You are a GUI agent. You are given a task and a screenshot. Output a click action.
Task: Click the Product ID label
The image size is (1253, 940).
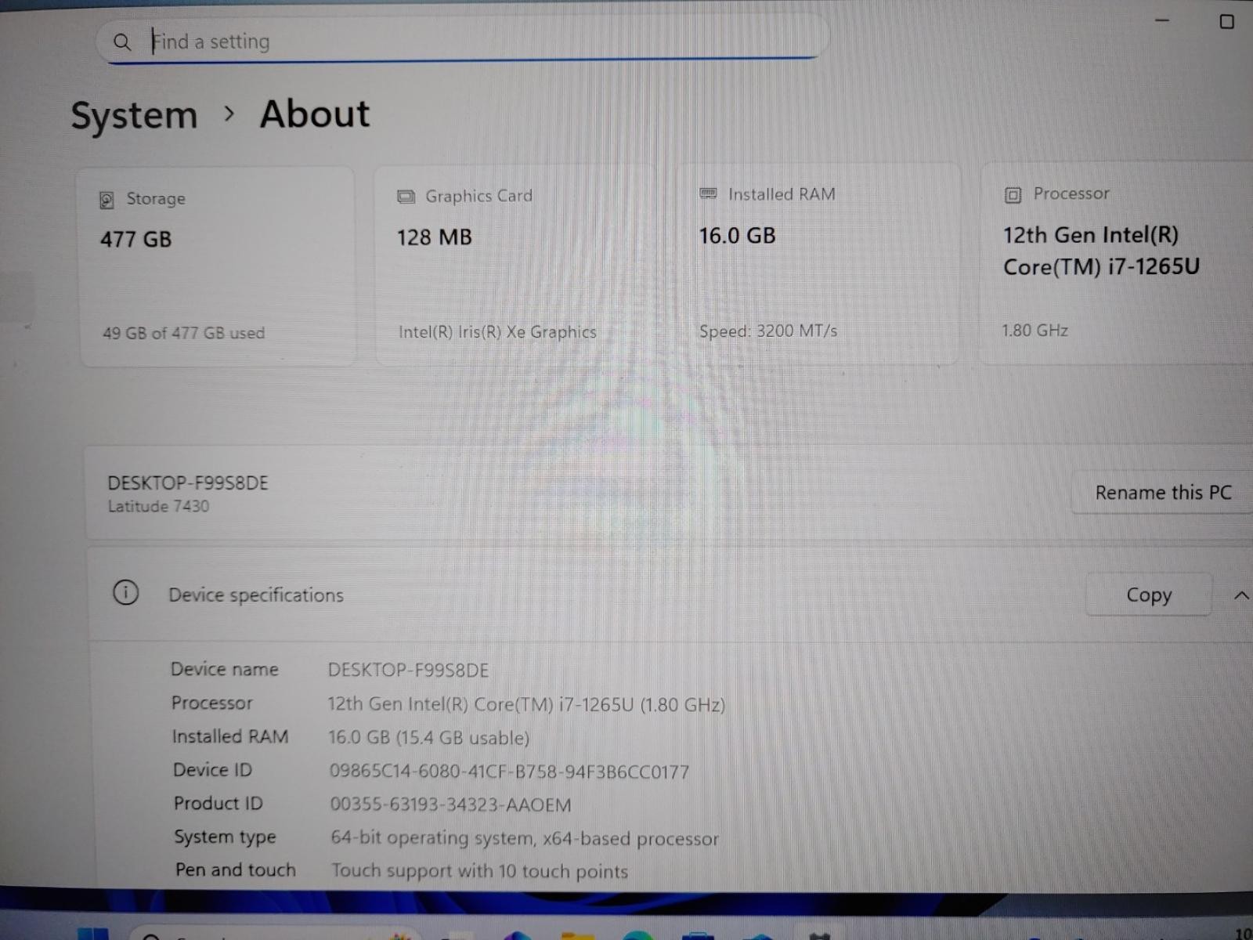pos(218,804)
